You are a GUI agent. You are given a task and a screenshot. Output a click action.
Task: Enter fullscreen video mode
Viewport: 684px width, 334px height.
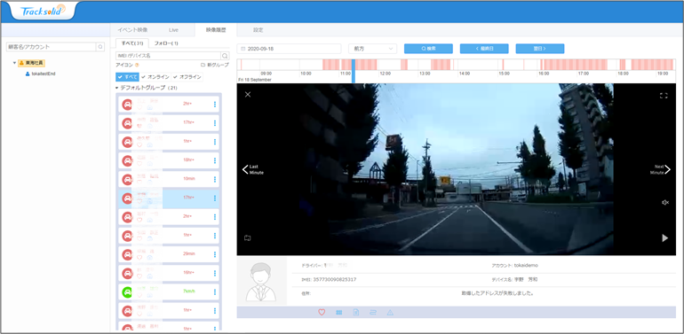(664, 96)
